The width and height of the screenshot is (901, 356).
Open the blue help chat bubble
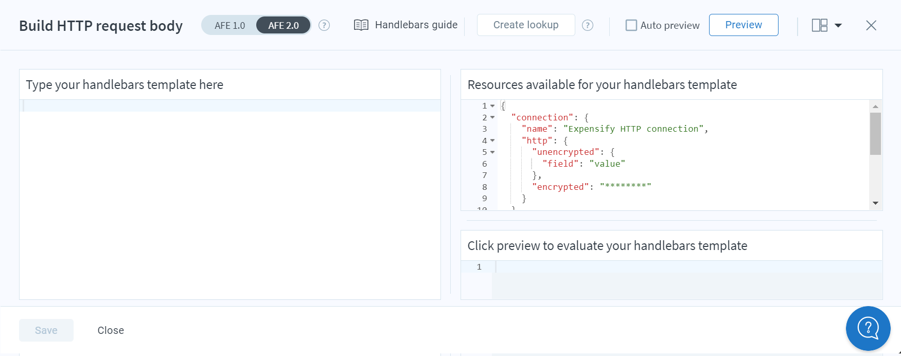(x=868, y=328)
